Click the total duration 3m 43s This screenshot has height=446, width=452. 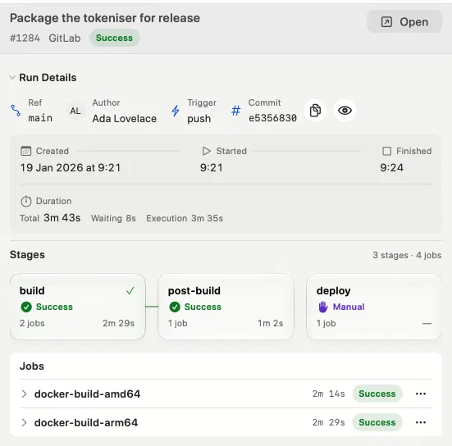(x=62, y=218)
